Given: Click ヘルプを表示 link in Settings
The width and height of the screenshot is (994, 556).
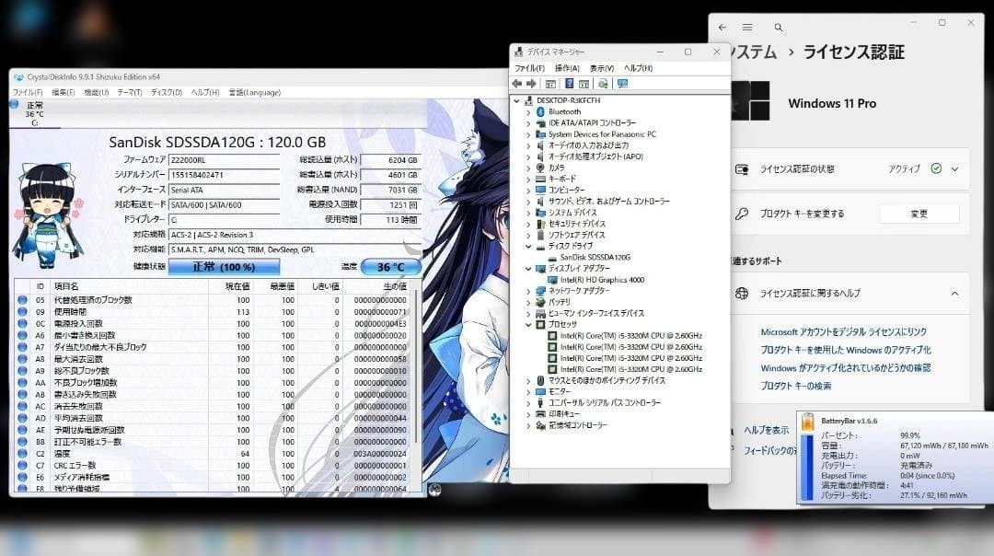Looking at the screenshot, I should coord(766,430).
